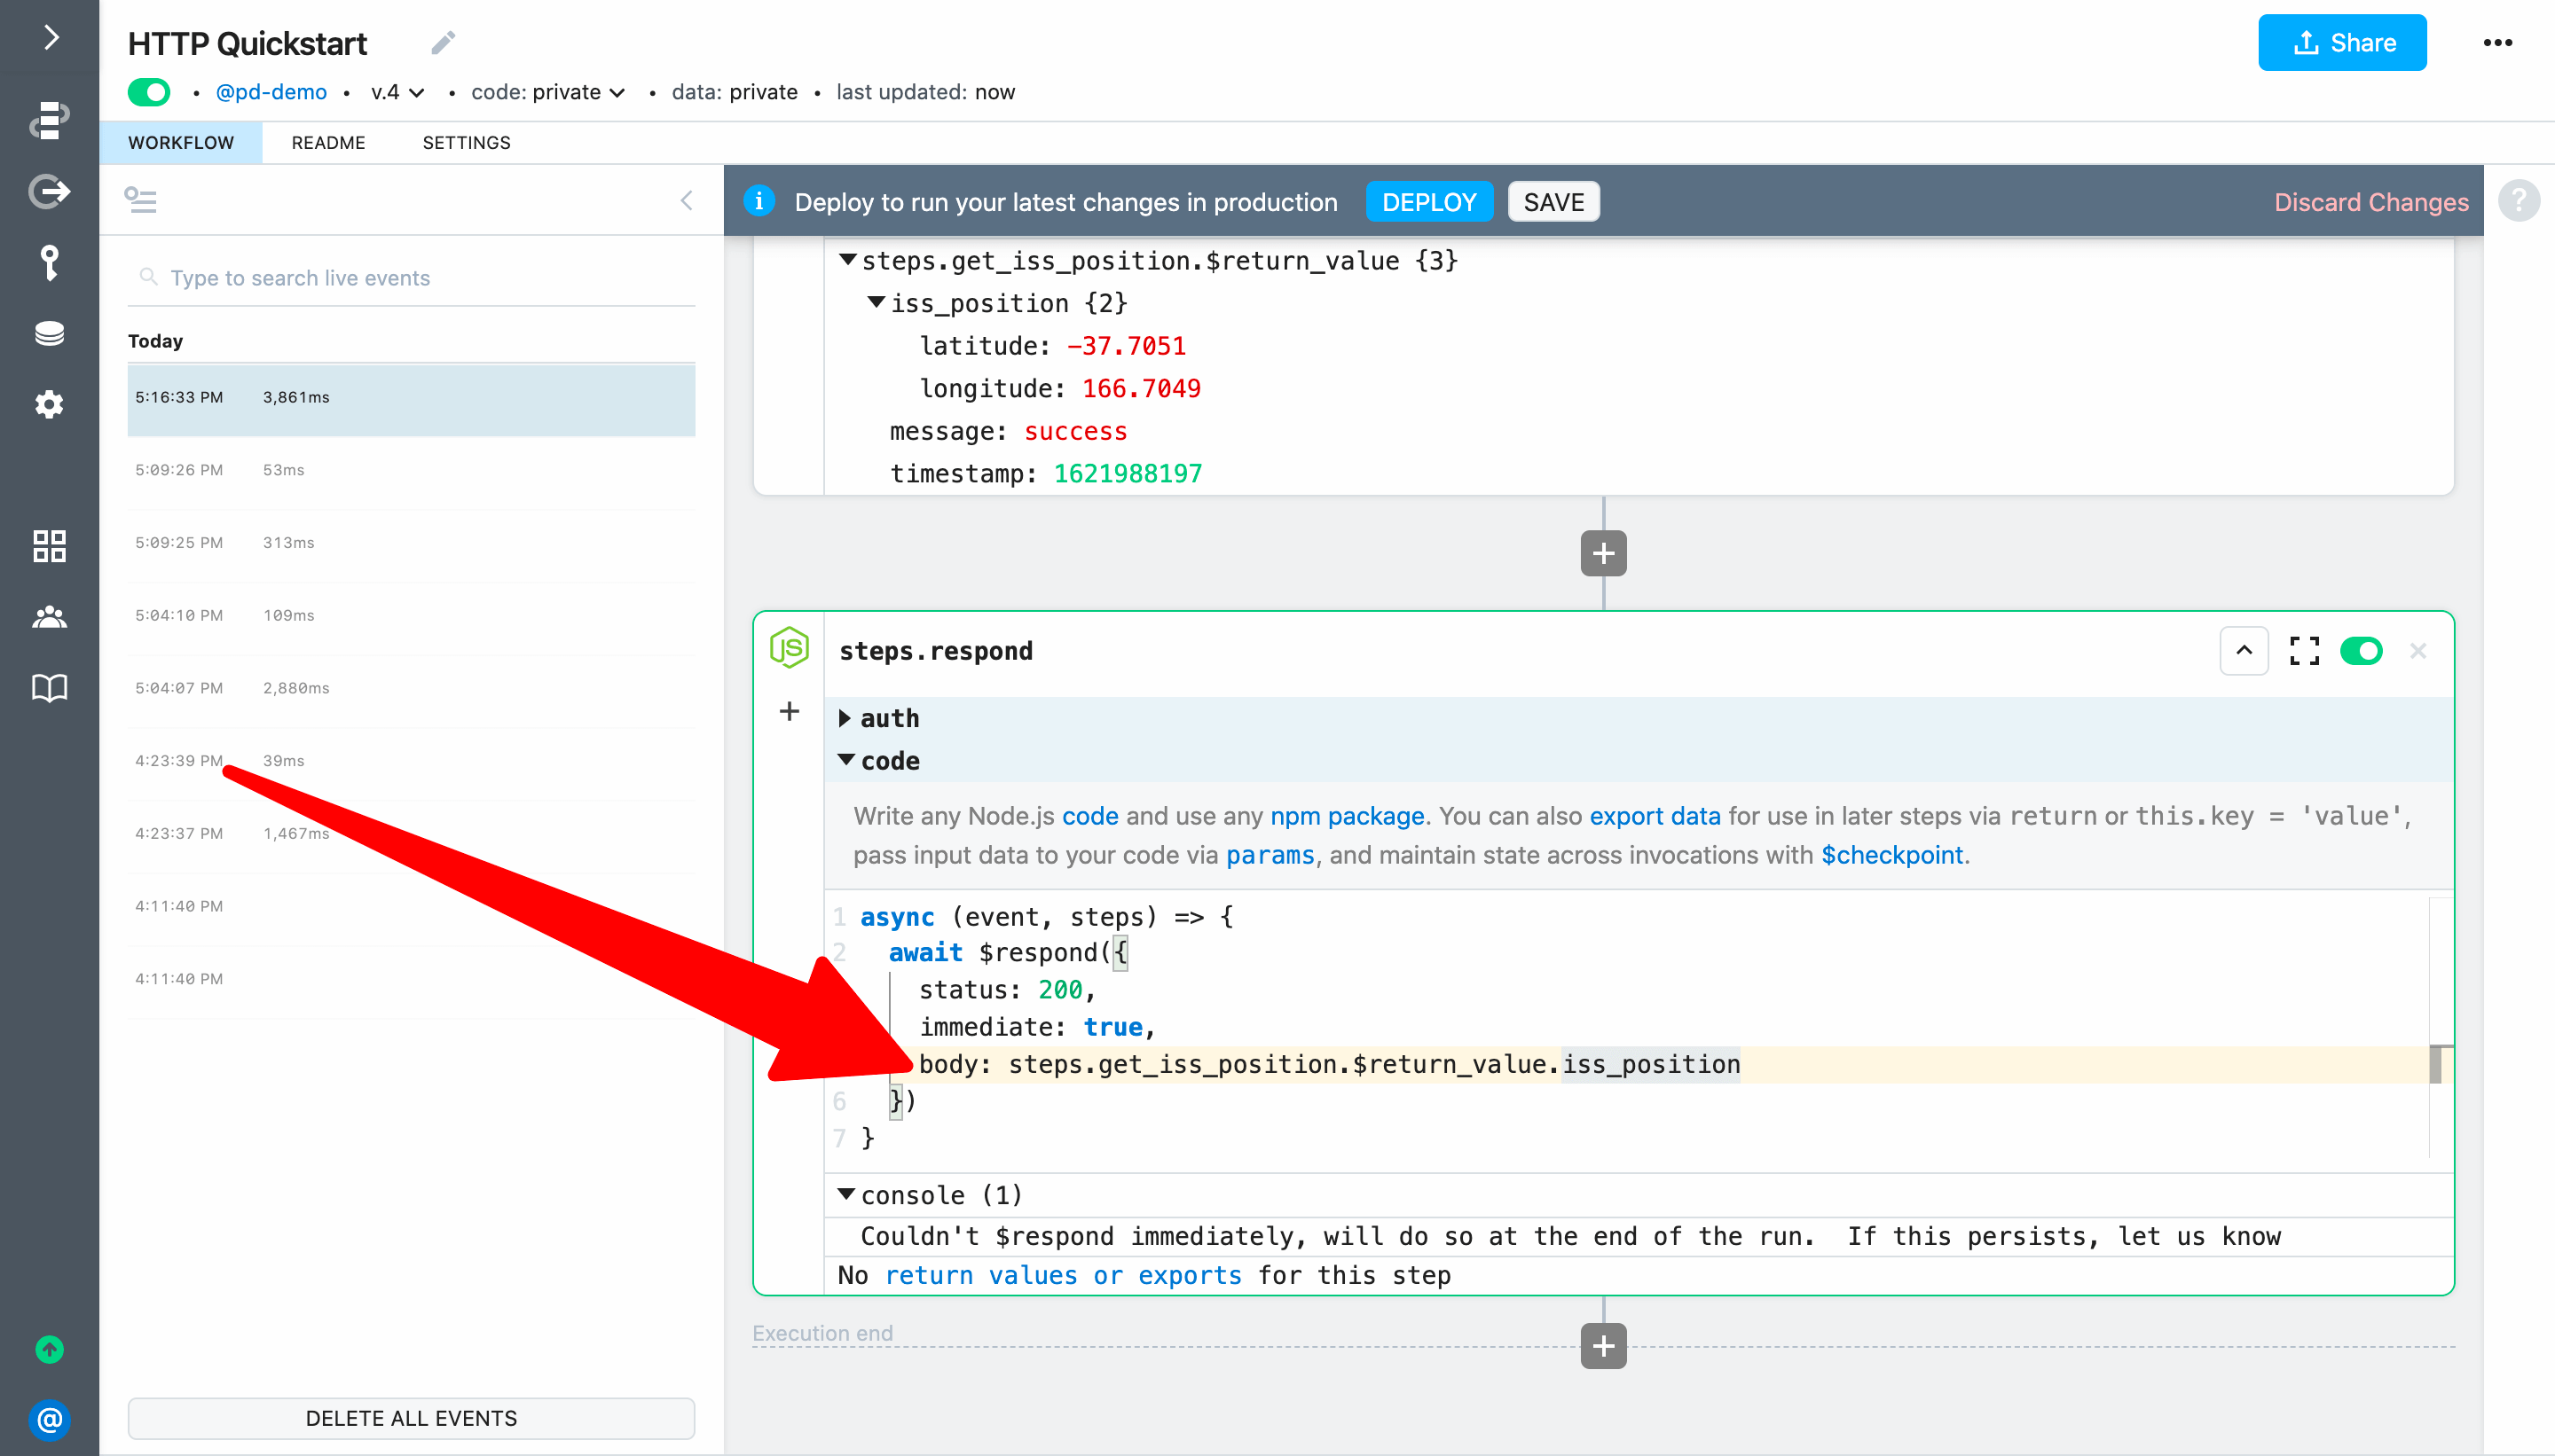Open the data stores database icon

click(x=49, y=334)
